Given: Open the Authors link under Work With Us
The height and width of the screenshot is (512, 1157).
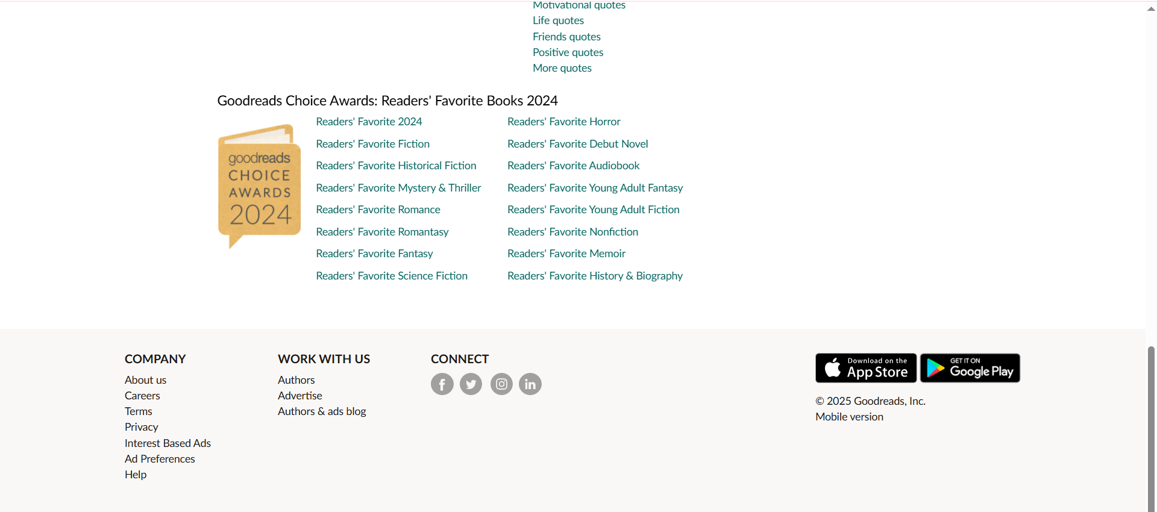Looking at the screenshot, I should 296,380.
